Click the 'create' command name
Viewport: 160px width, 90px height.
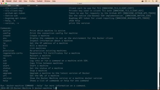(x=6, y=35)
